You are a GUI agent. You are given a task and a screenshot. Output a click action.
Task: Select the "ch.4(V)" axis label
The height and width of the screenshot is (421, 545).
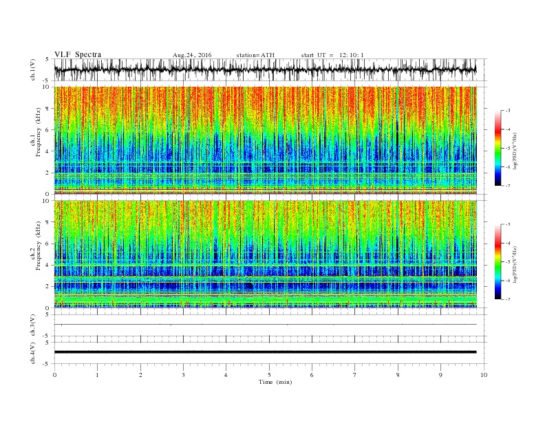(x=33, y=353)
